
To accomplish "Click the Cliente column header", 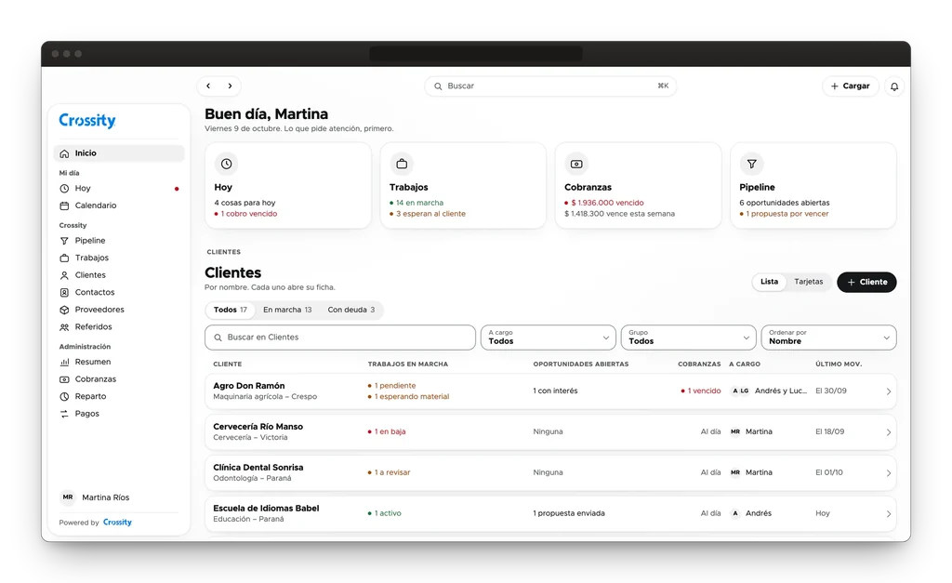I will [x=228, y=364].
